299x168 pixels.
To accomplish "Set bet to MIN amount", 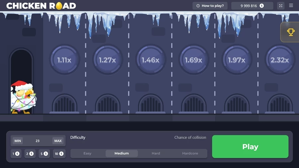I will [x=18, y=141].
